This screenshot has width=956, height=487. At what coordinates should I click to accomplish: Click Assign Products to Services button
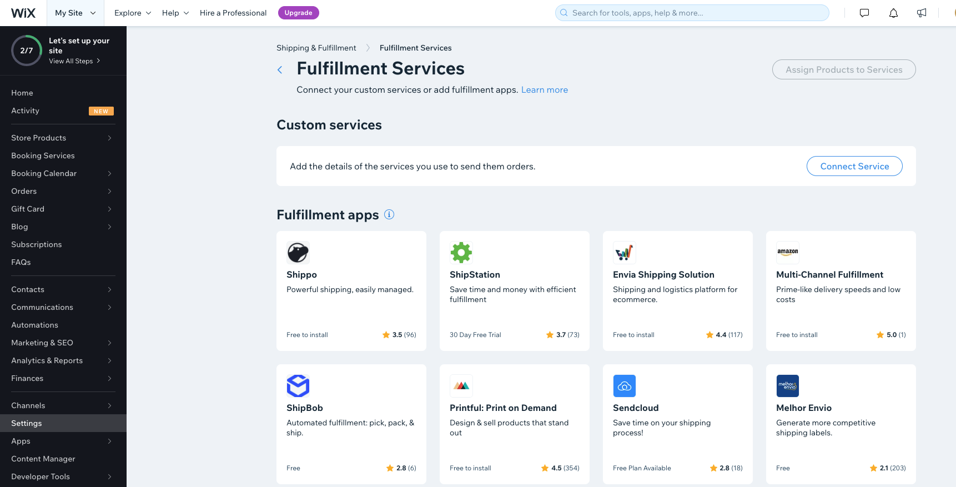click(x=844, y=69)
